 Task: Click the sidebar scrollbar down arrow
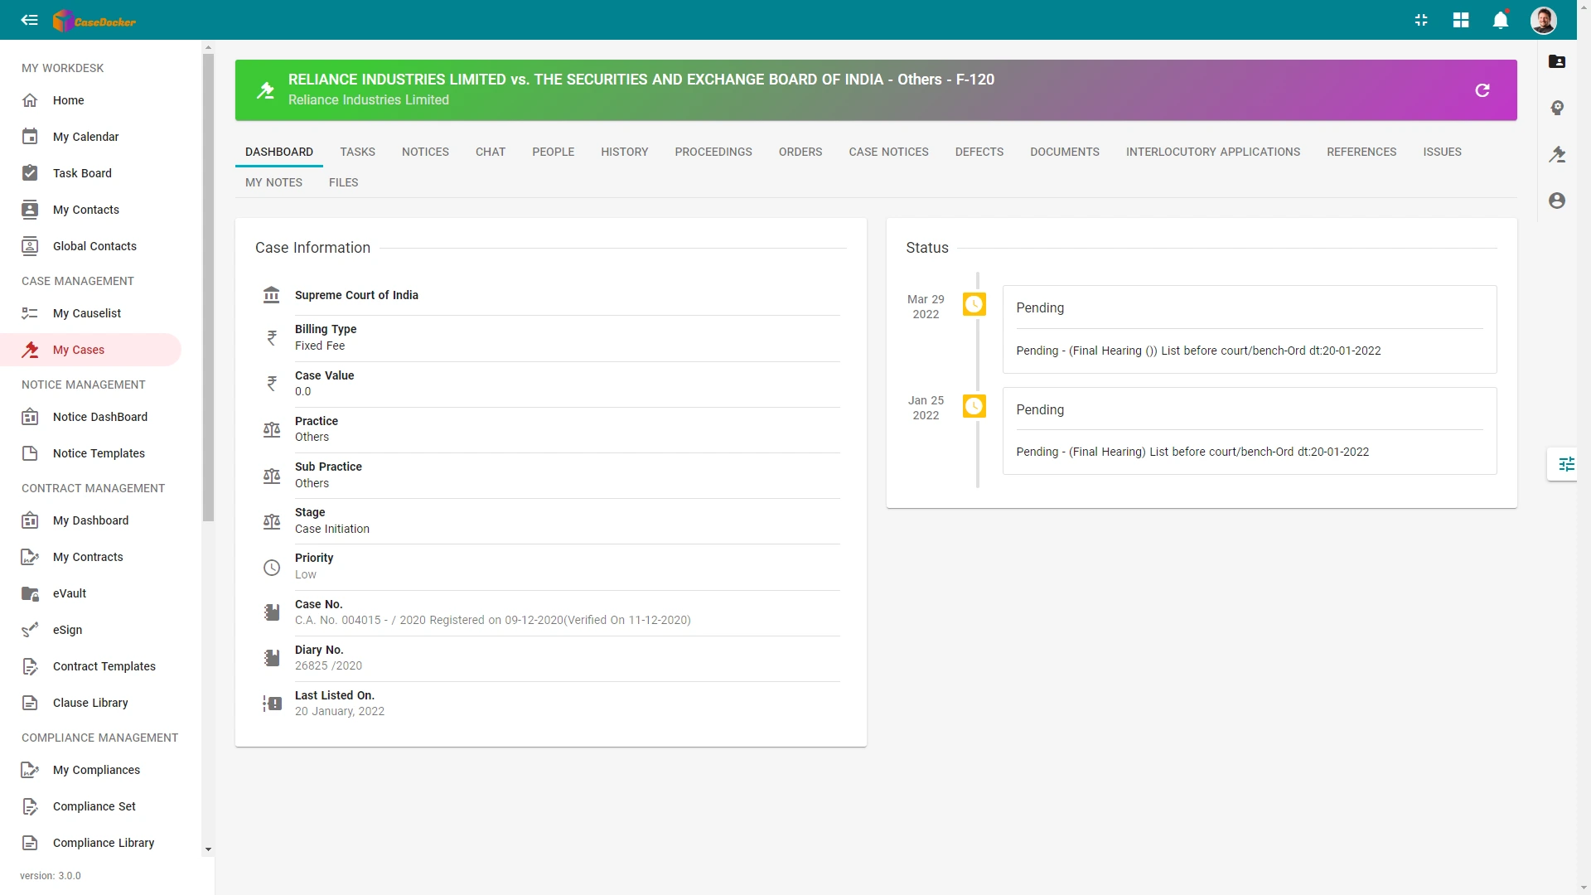208,849
